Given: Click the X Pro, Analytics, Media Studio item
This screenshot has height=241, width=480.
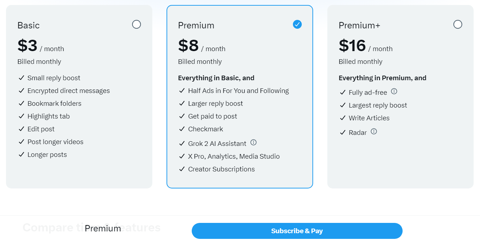Looking at the screenshot, I should point(234,157).
